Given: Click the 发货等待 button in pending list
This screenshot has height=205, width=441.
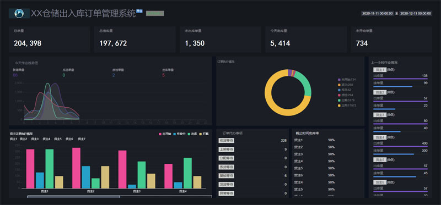Looking at the screenshot, I should 227,185.
